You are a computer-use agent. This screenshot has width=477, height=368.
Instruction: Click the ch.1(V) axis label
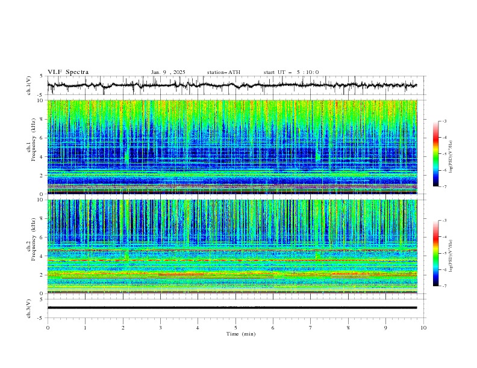tap(29, 85)
